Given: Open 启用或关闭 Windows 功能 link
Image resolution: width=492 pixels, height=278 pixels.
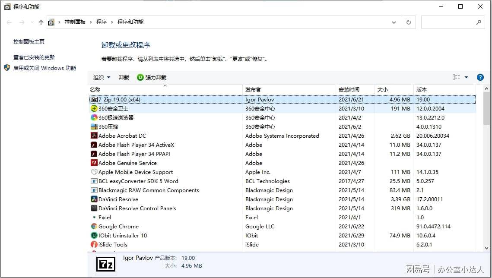Looking at the screenshot, I should click(x=44, y=68).
